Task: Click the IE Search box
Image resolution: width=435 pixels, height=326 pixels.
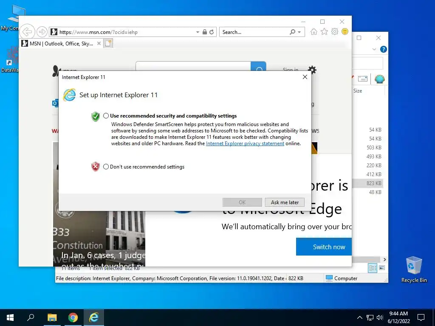Action: 254,32
